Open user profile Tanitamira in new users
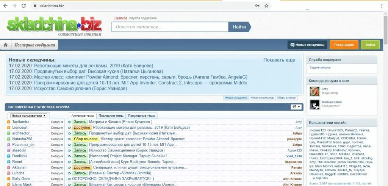This screenshot has width=388, height=186. (x=21, y=122)
